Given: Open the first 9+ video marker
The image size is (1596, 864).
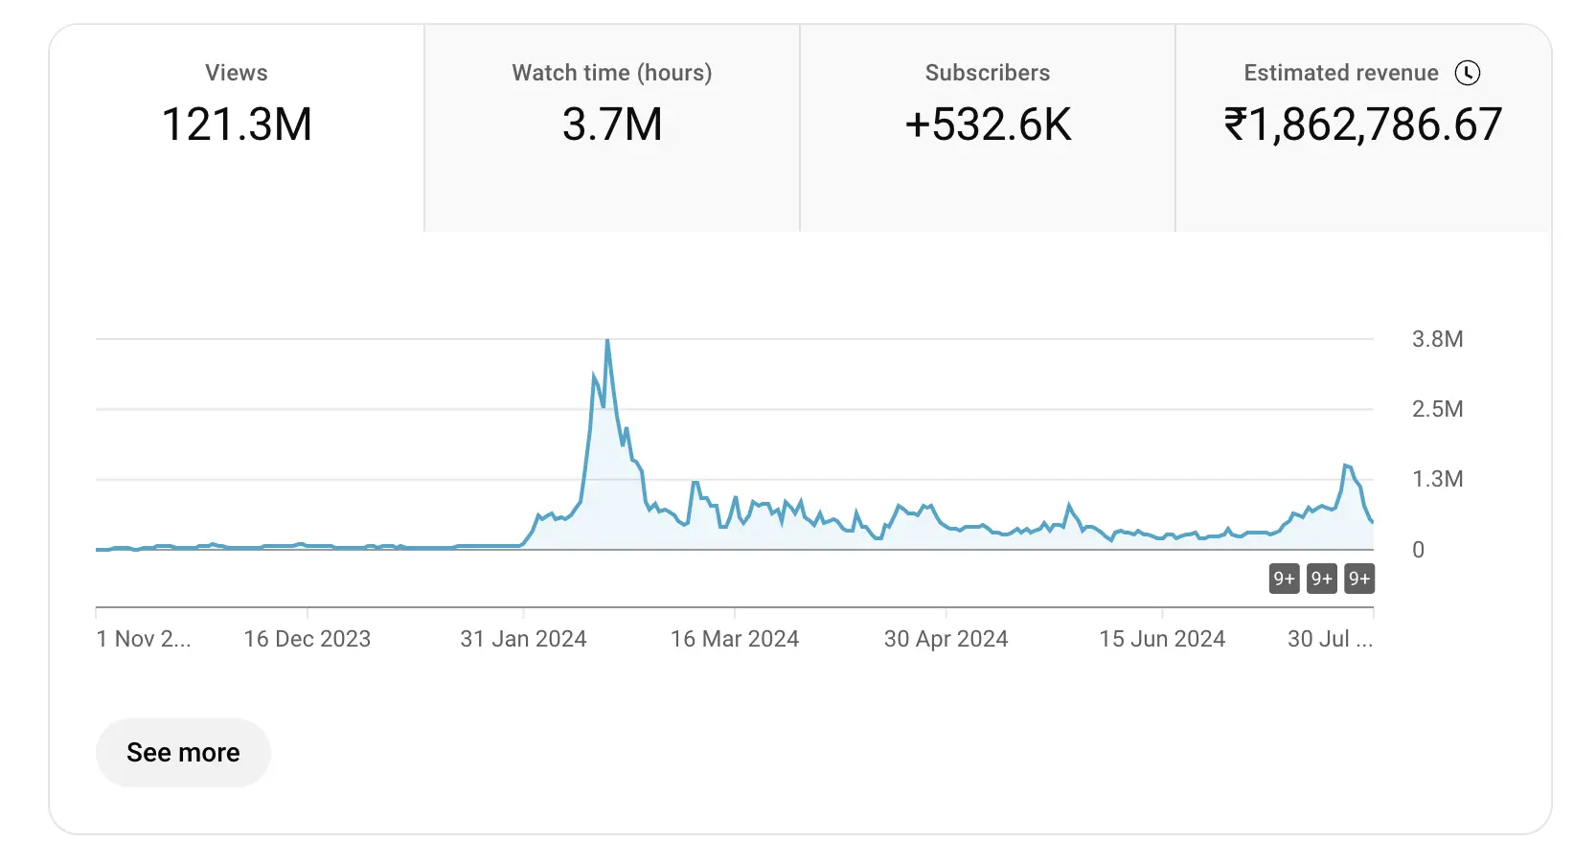Looking at the screenshot, I should (1284, 579).
